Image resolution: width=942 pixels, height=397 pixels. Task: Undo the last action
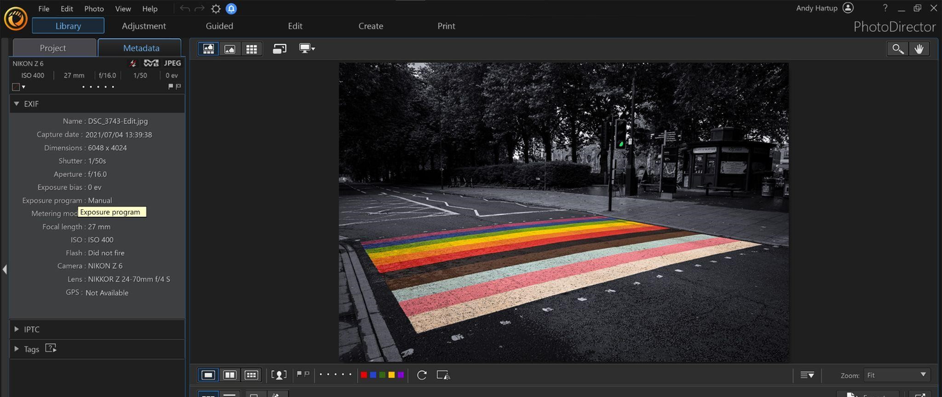(x=185, y=9)
